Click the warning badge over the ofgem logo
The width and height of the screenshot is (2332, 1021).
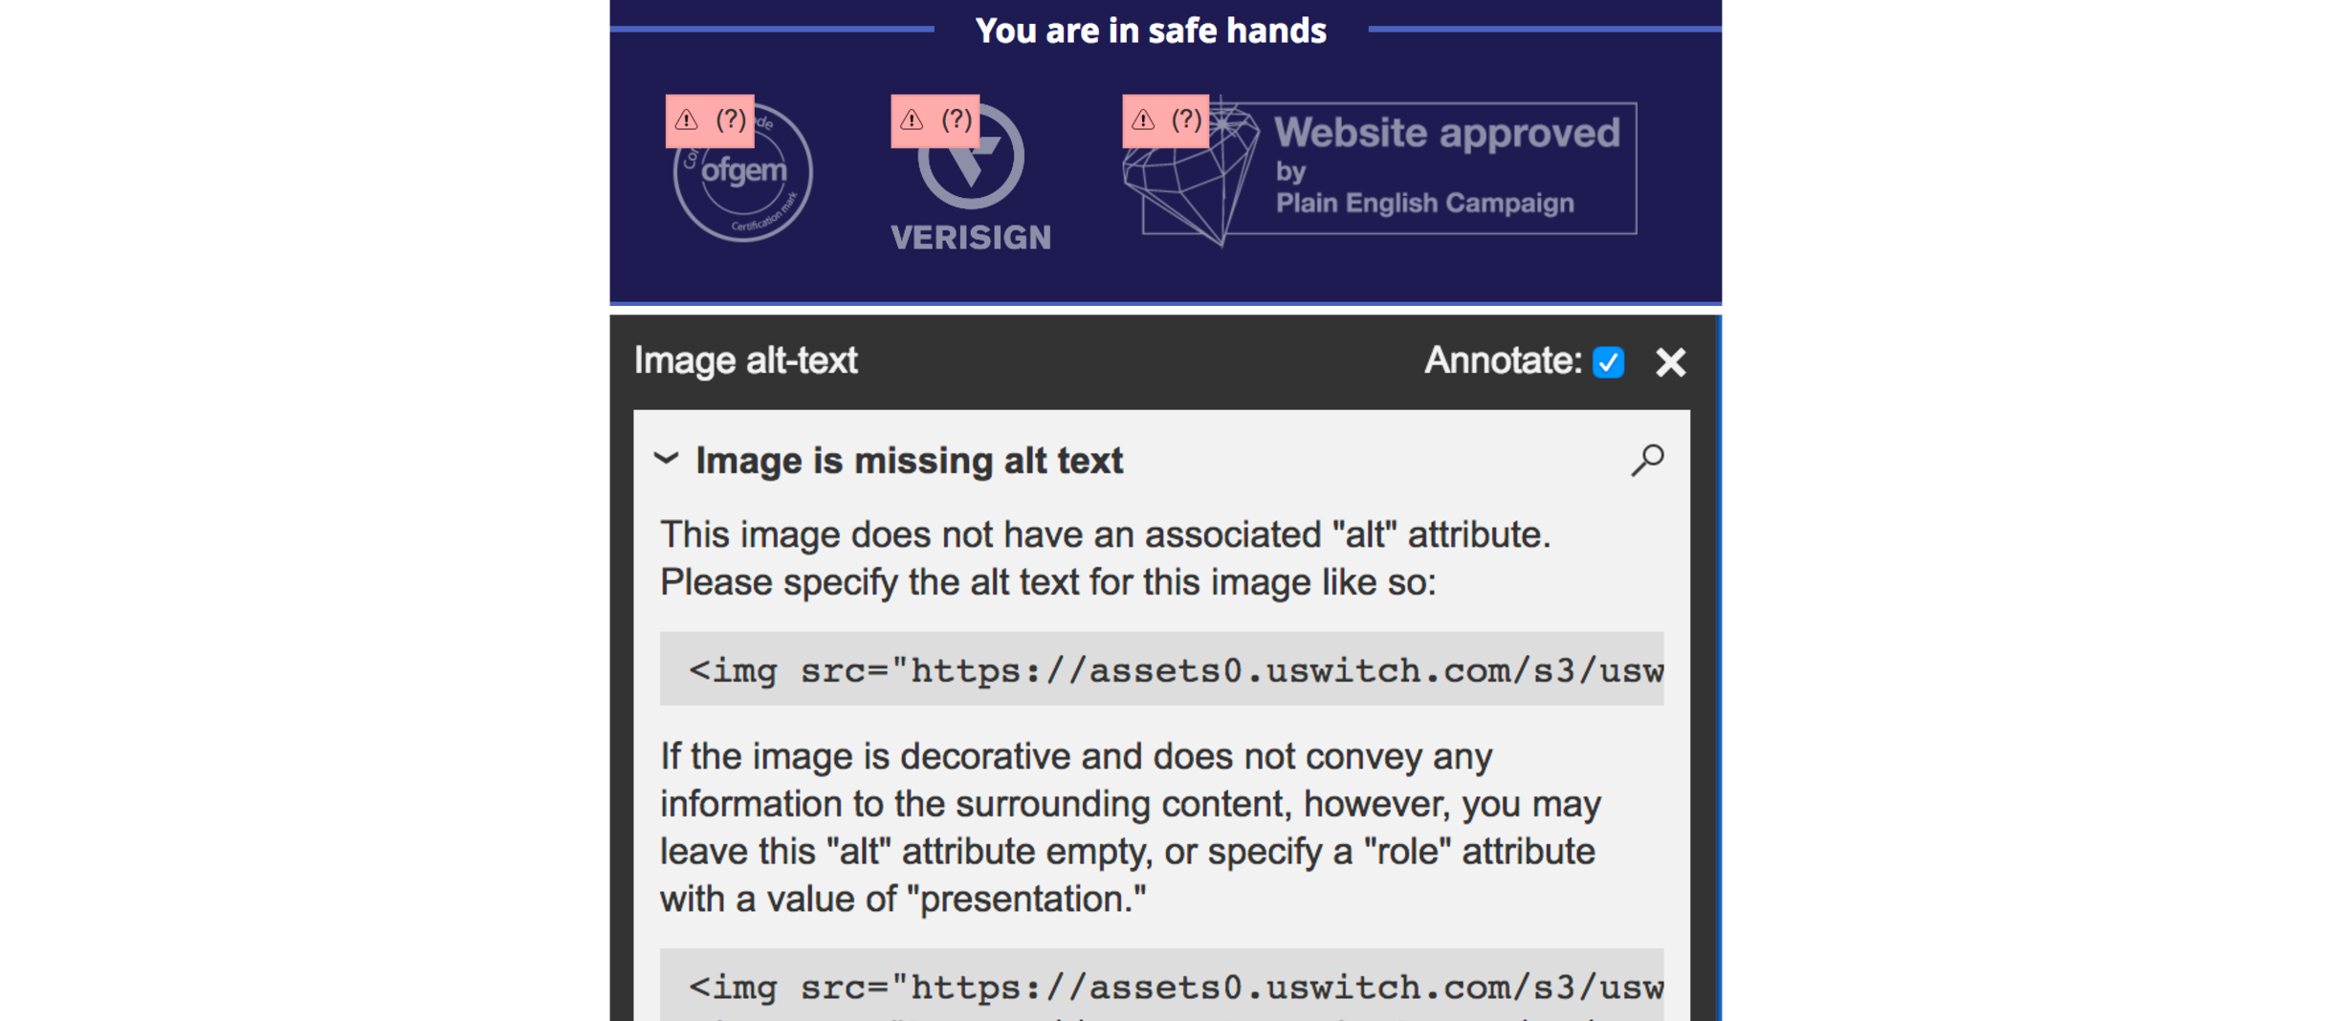[x=710, y=120]
